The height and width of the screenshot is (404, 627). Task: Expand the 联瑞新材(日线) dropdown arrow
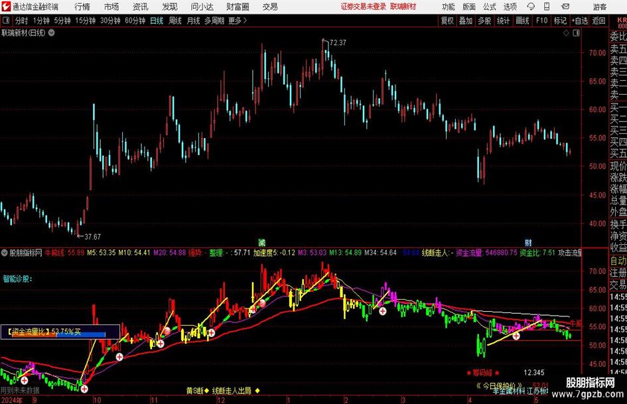pyautogui.click(x=52, y=33)
